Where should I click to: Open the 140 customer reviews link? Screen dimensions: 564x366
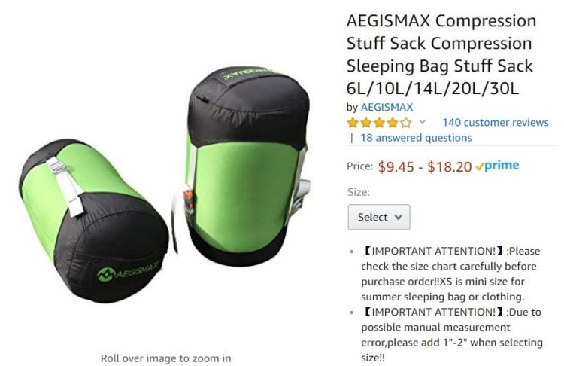click(496, 123)
